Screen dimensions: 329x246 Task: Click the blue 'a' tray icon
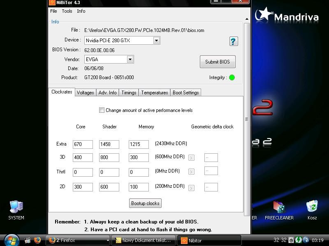pos(306,240)
